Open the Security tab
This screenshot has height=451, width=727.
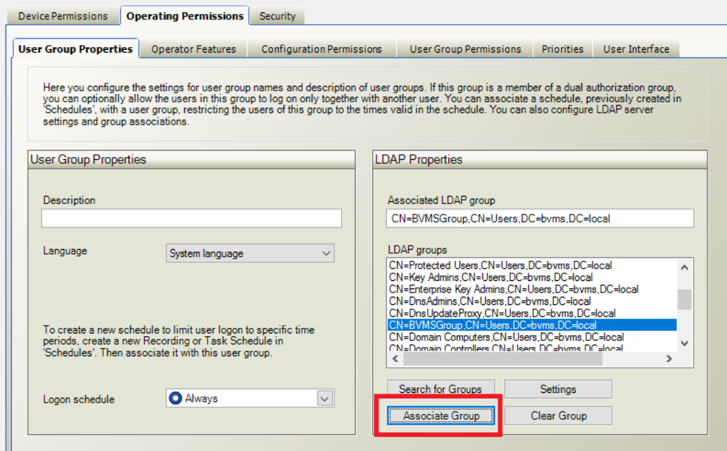pos(277,16)
